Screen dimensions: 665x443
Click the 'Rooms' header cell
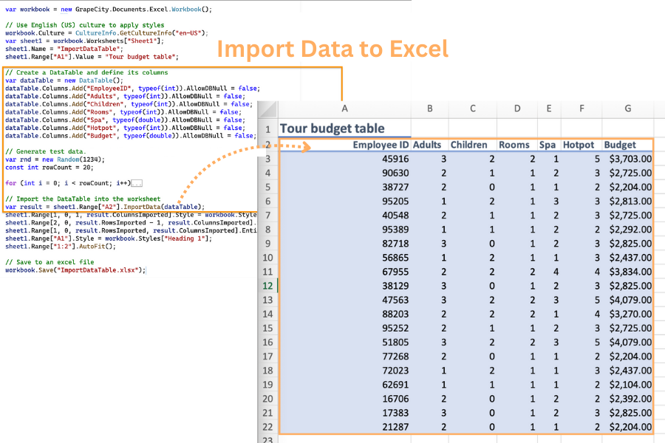pyautogui.click(x=517, y=145)
